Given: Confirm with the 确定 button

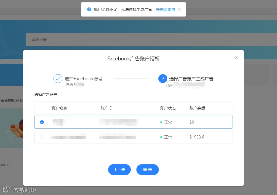Looking at the screenshot, I should (147, 170).
